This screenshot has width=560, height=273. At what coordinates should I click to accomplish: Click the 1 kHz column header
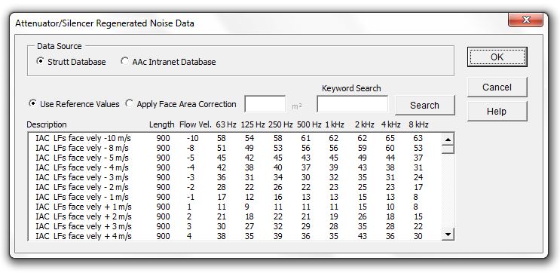click(x=335, y=124)
